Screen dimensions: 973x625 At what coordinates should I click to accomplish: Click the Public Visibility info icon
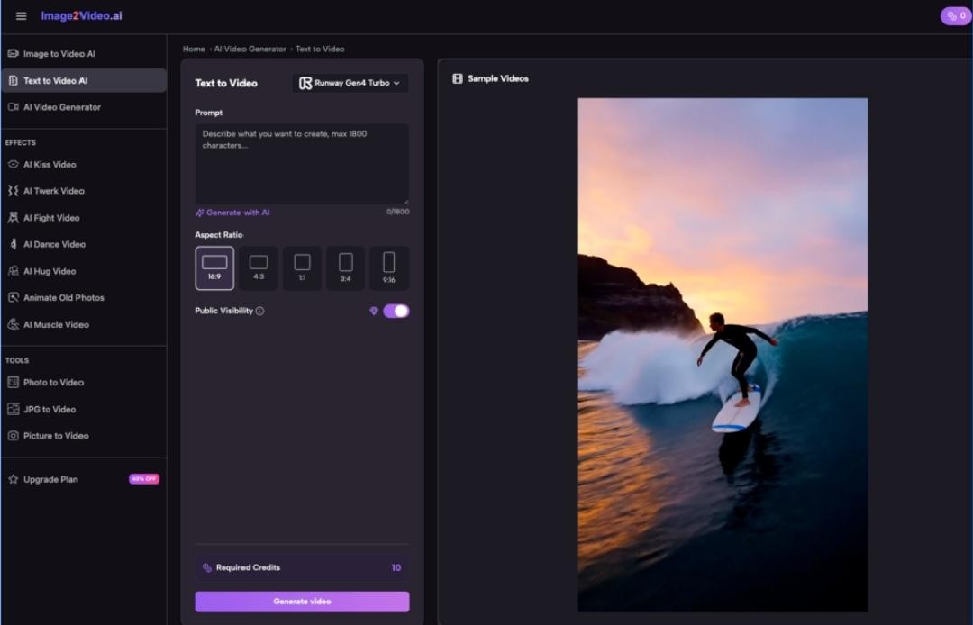pos(259,312)
